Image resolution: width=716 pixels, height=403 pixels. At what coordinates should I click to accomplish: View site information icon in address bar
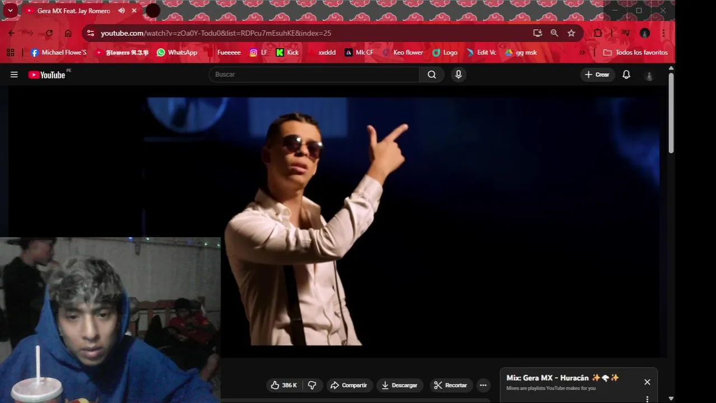[91, 33]
